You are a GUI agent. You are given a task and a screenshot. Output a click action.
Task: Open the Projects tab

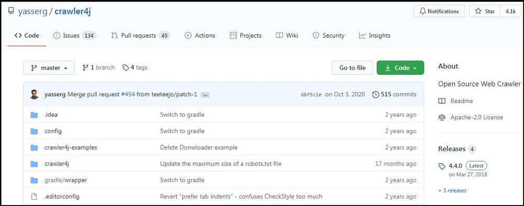[246, 36]
